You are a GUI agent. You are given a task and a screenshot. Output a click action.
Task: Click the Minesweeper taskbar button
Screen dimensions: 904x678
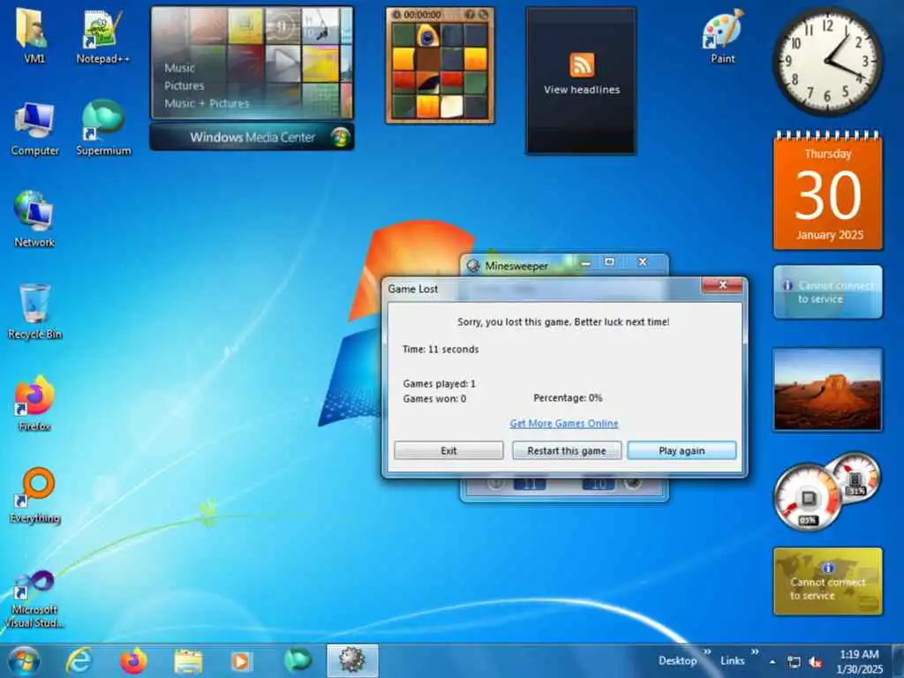click(x=352, y=660)
